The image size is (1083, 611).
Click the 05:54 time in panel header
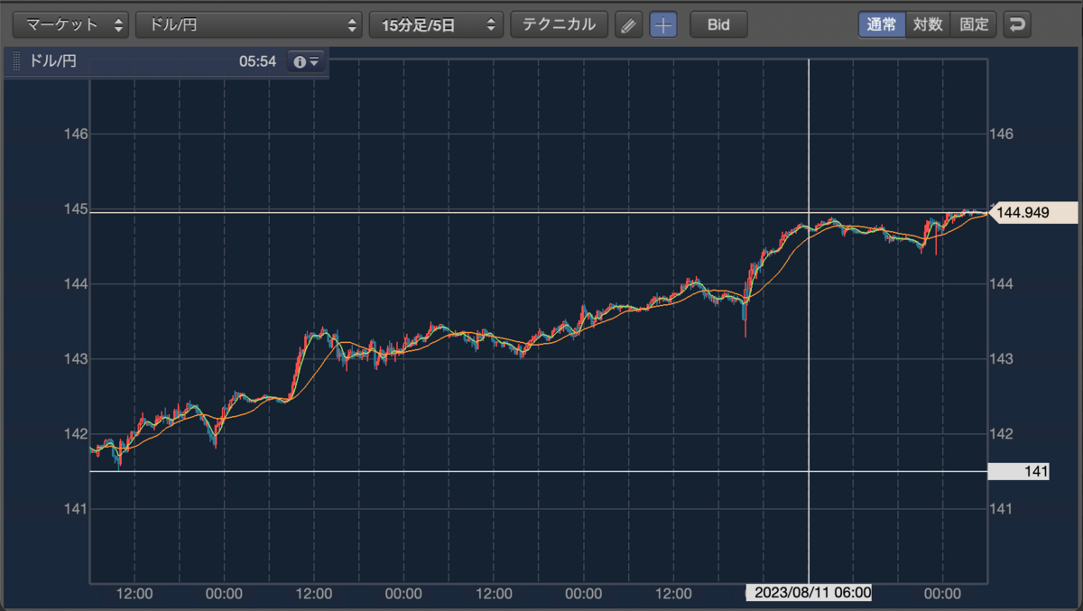[x=257, y=62]
